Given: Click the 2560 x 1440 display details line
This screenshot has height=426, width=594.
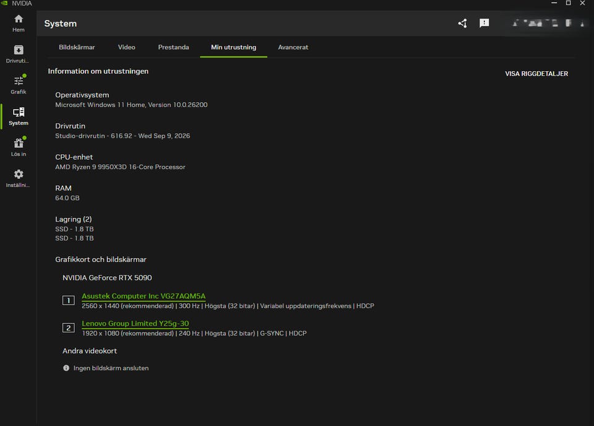Looking at the screenshot, I should [228, 306].
